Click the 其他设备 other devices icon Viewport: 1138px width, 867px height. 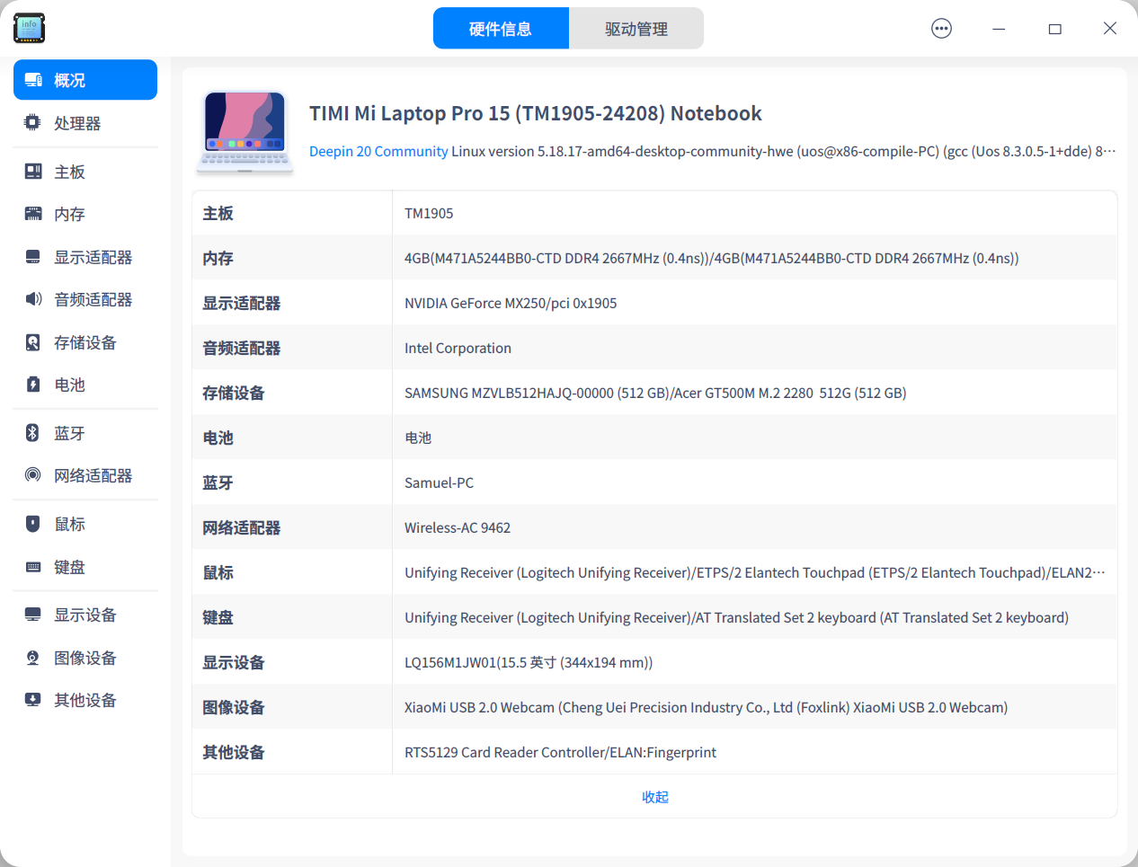pyautogui.click(x=33, y=699)
